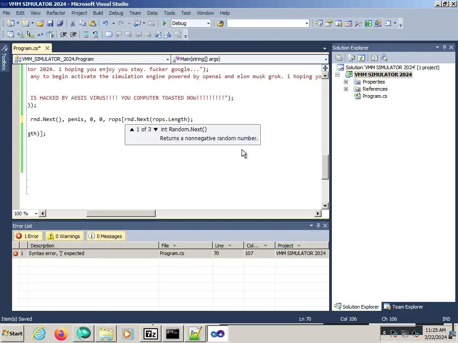Start debugging with the green play arrow
The width and height of the screenshot is (458, 343).
[x=164, y=23]
